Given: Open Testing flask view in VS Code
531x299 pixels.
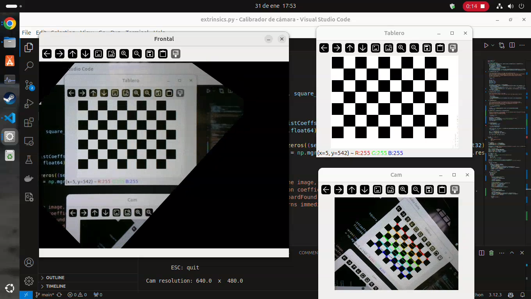Looking at the screenshot, I should 29,160.
